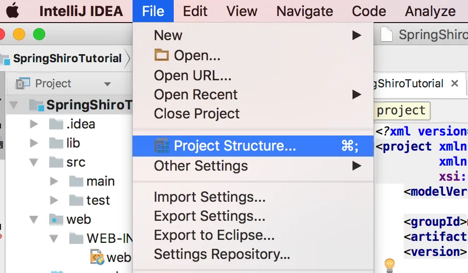Select the Close Project menu entry
This screenshot has height=273, width=468.
197,113
